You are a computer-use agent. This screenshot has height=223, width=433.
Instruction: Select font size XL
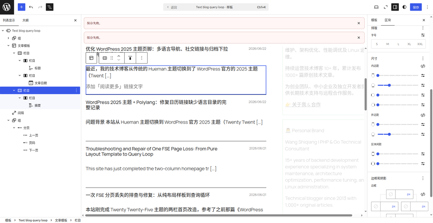pyautogui.click(x=409, y=44)
